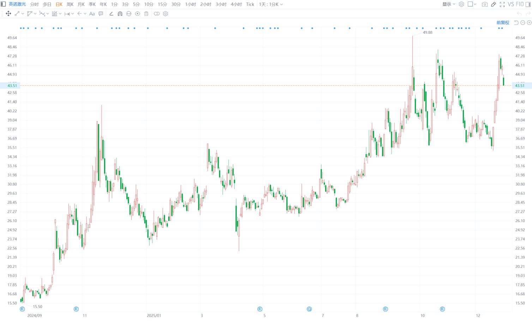Screen dimensions: 532x321
Task: Select the angle drawing tool
Action: (x=111, y=14)
